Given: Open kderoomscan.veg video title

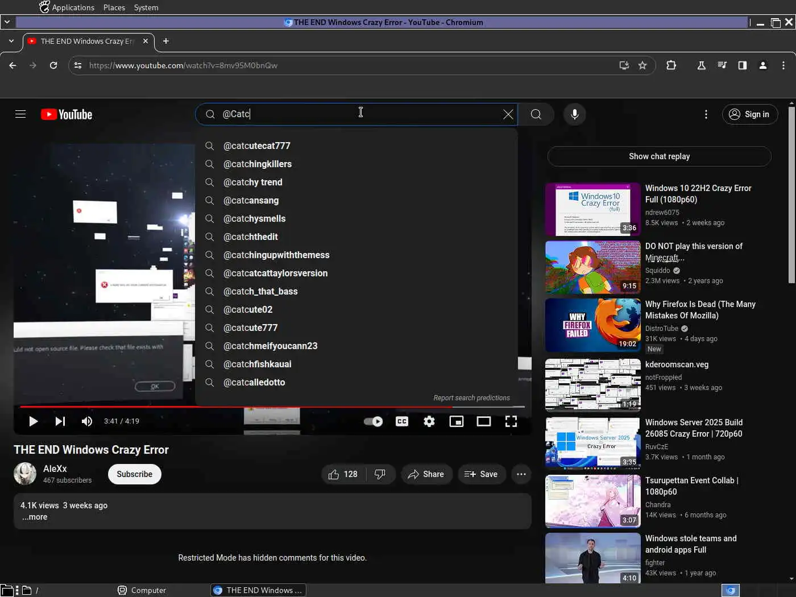Looking at the screenshot, I should (x=677, y=364).
